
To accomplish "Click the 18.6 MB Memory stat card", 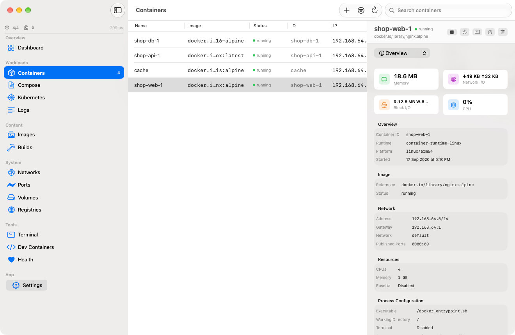I will pyautogui.click(x=406, y=79).
